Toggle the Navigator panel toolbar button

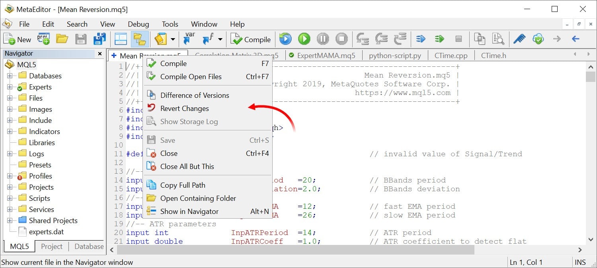(x=139, y=39)
